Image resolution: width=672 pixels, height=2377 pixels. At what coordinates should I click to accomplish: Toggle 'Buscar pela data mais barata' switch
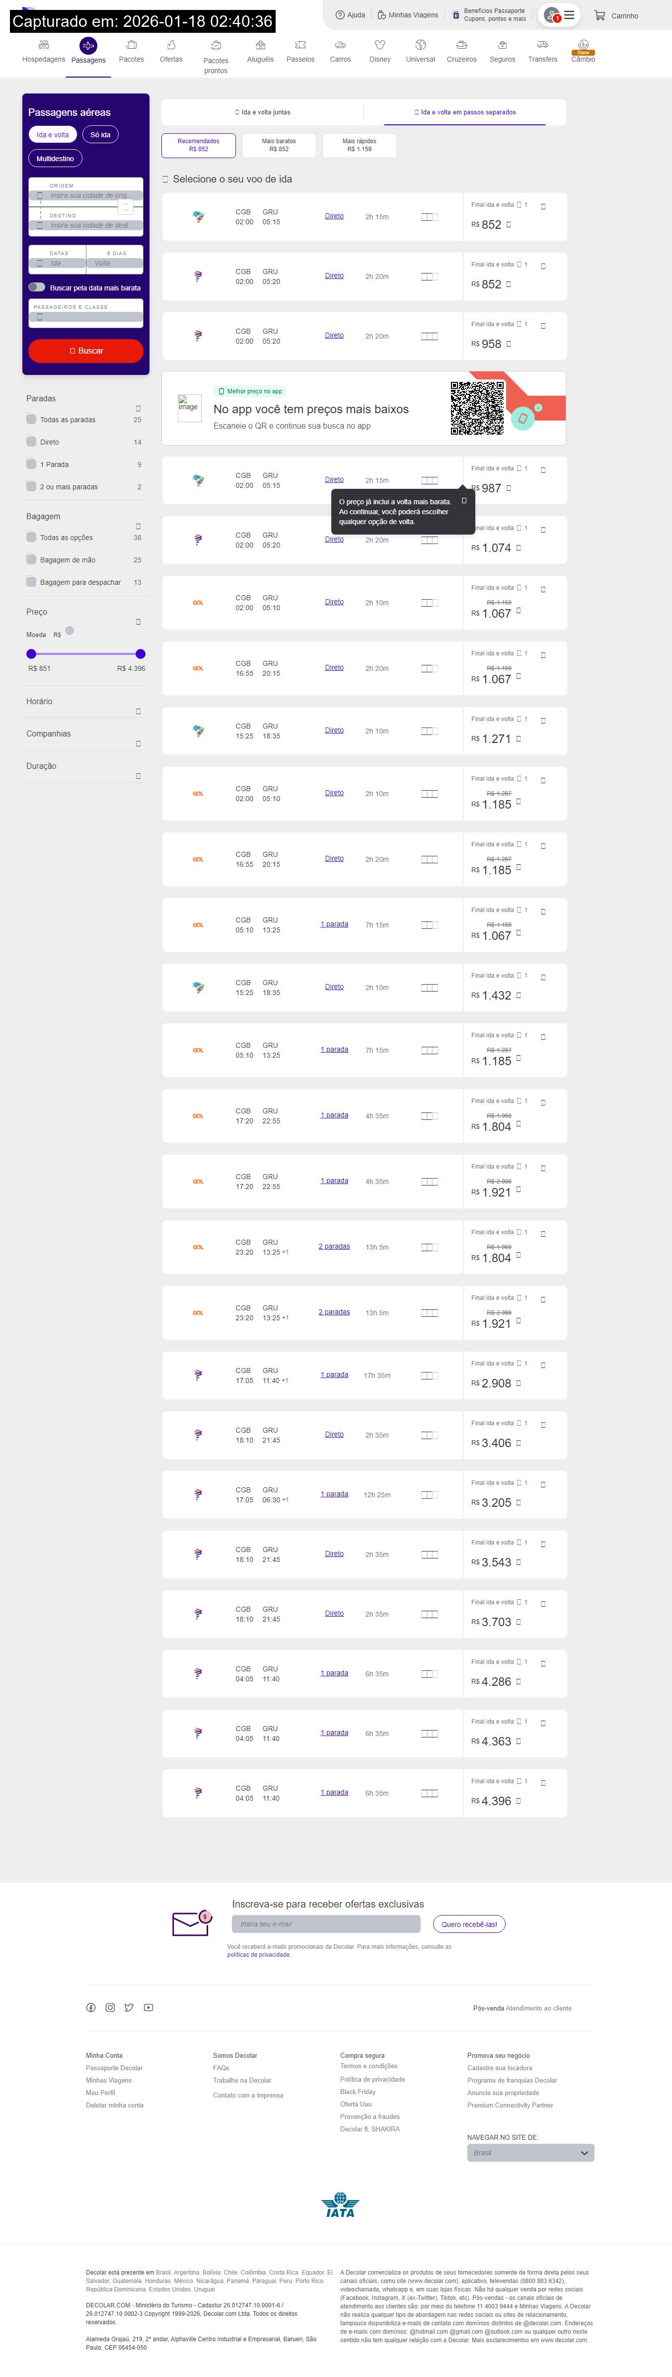[37, 287]
